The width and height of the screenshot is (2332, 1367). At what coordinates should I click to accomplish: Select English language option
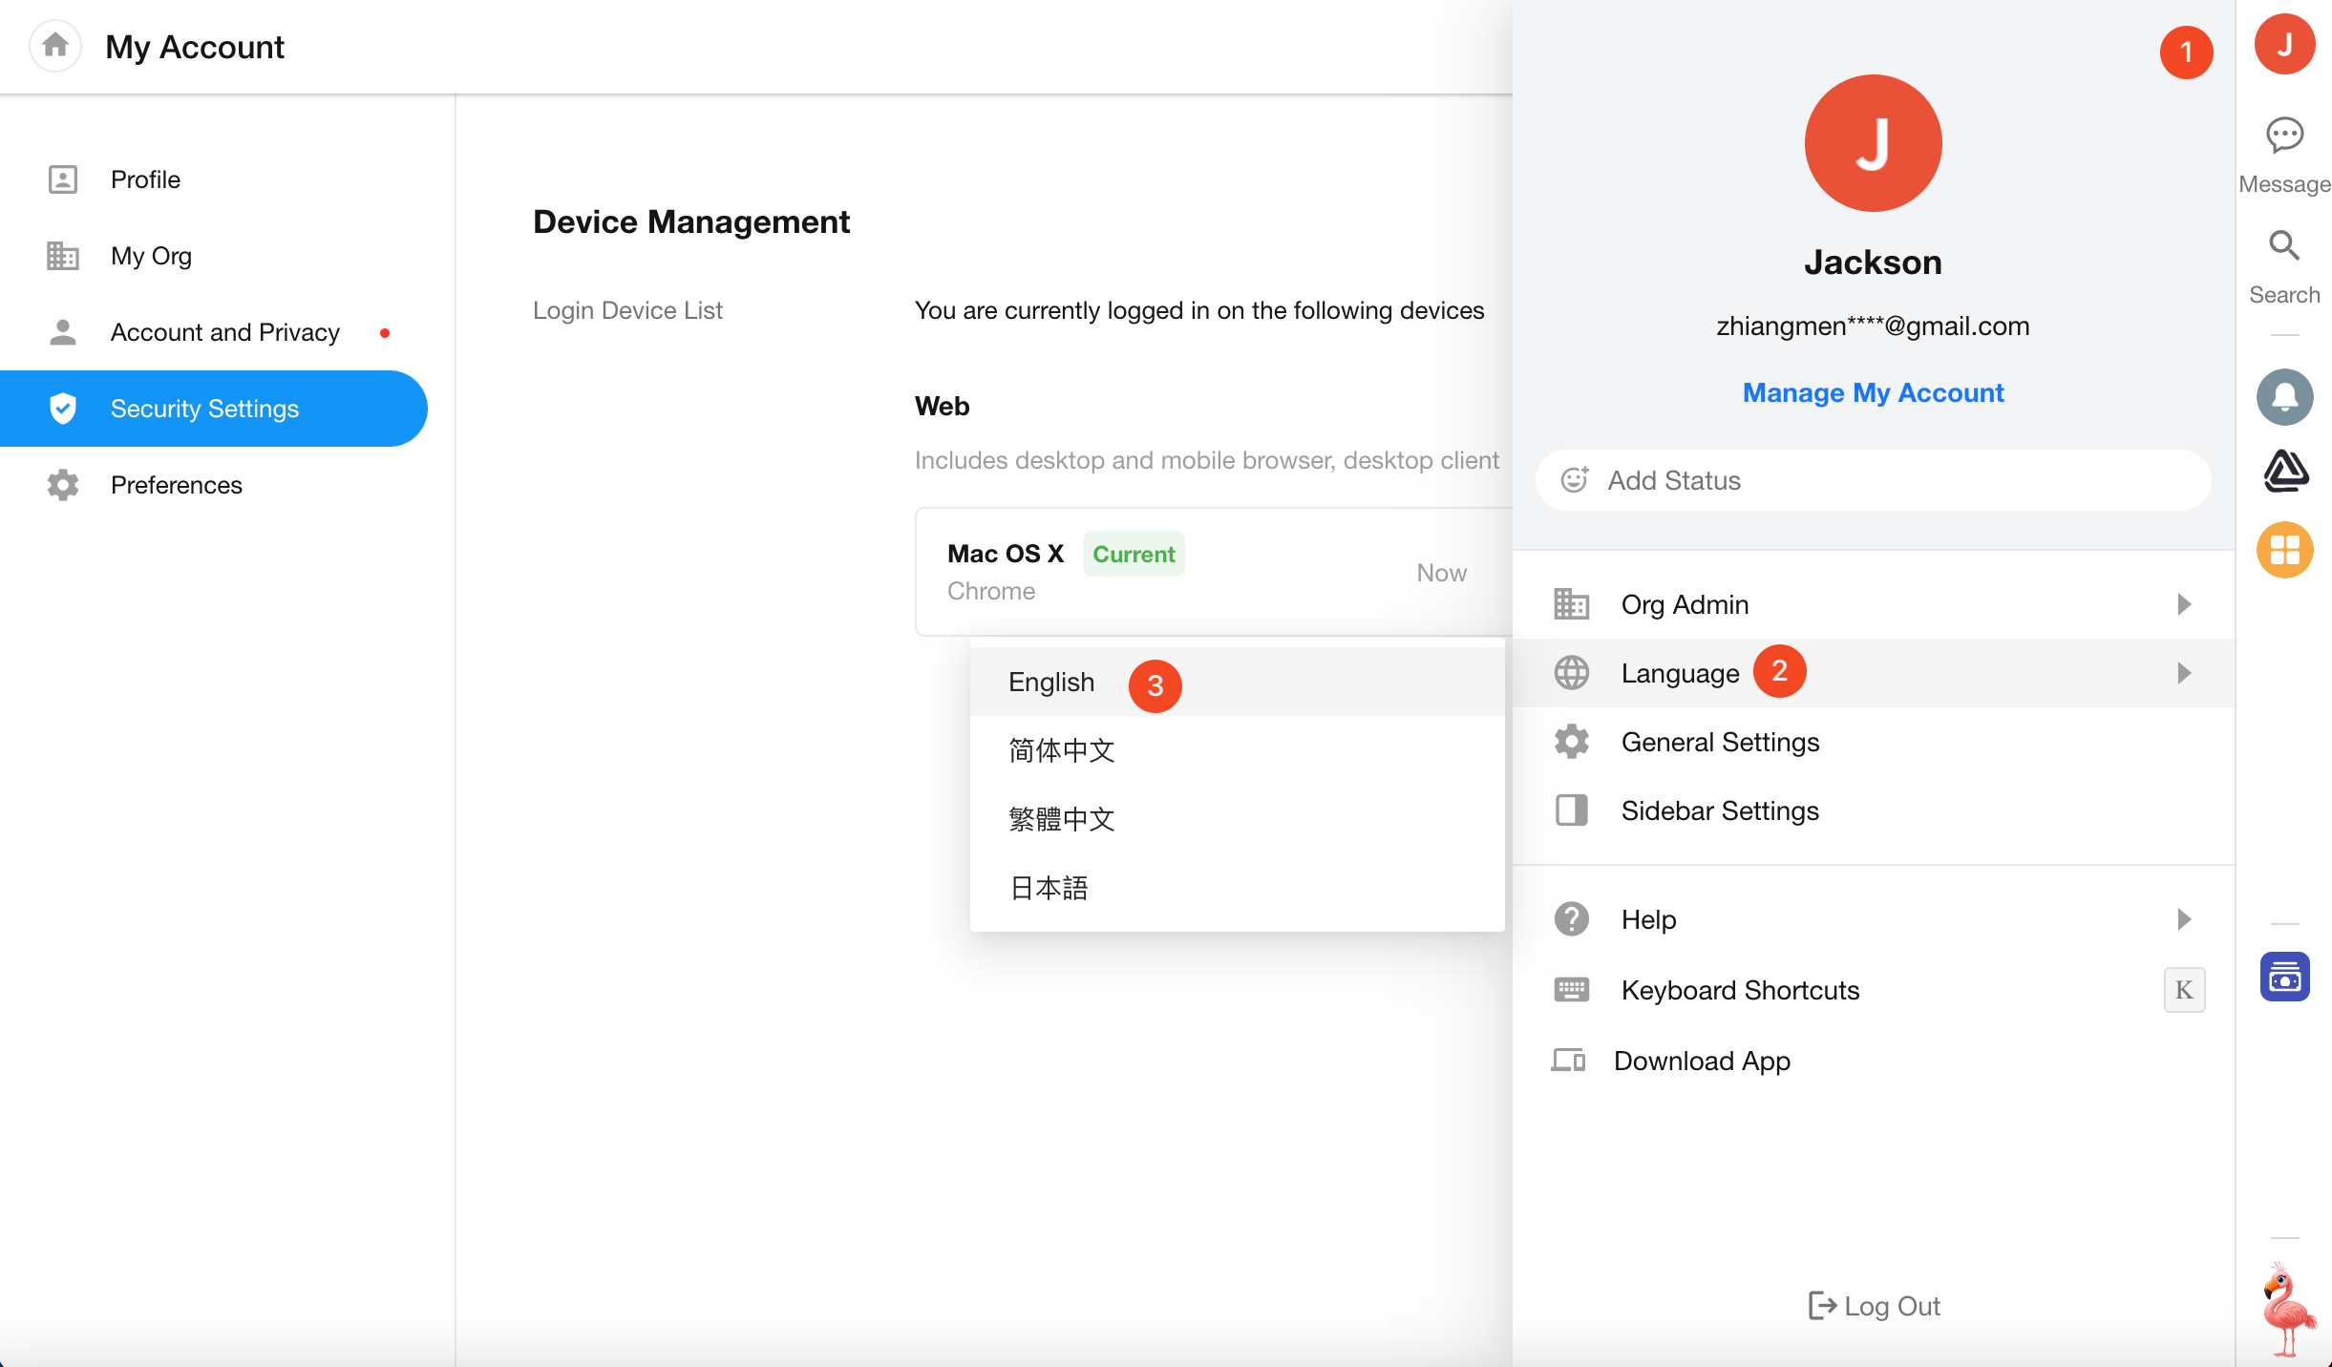(1050, 683)
